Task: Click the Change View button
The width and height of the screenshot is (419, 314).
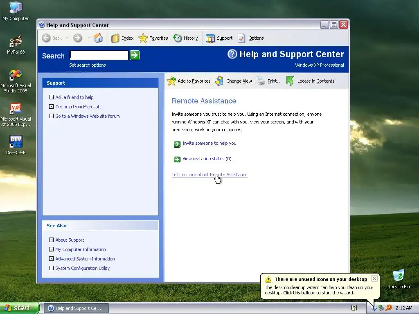Action: [x=234, y=81]
